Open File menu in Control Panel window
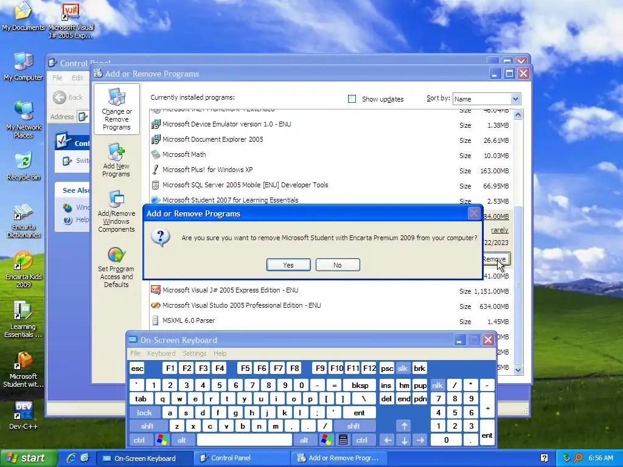 [57, 78]
